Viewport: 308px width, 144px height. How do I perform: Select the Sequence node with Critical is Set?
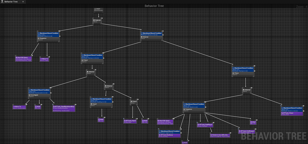[48, 39]
